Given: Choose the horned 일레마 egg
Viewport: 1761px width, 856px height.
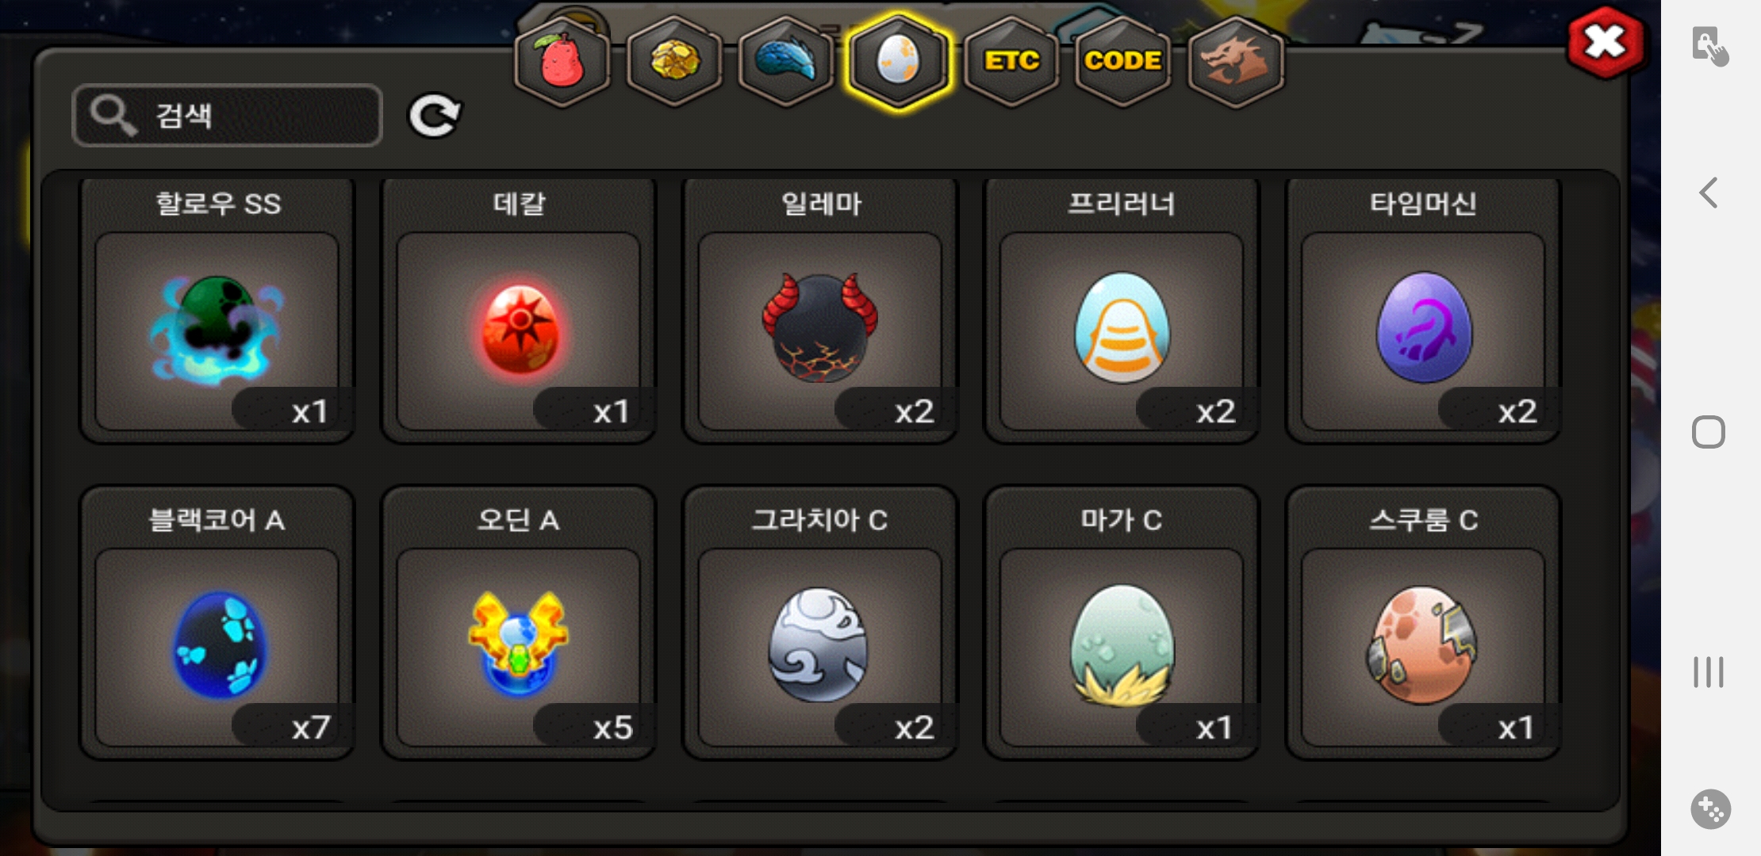Looking at the screenshot, I should (820, 311).
